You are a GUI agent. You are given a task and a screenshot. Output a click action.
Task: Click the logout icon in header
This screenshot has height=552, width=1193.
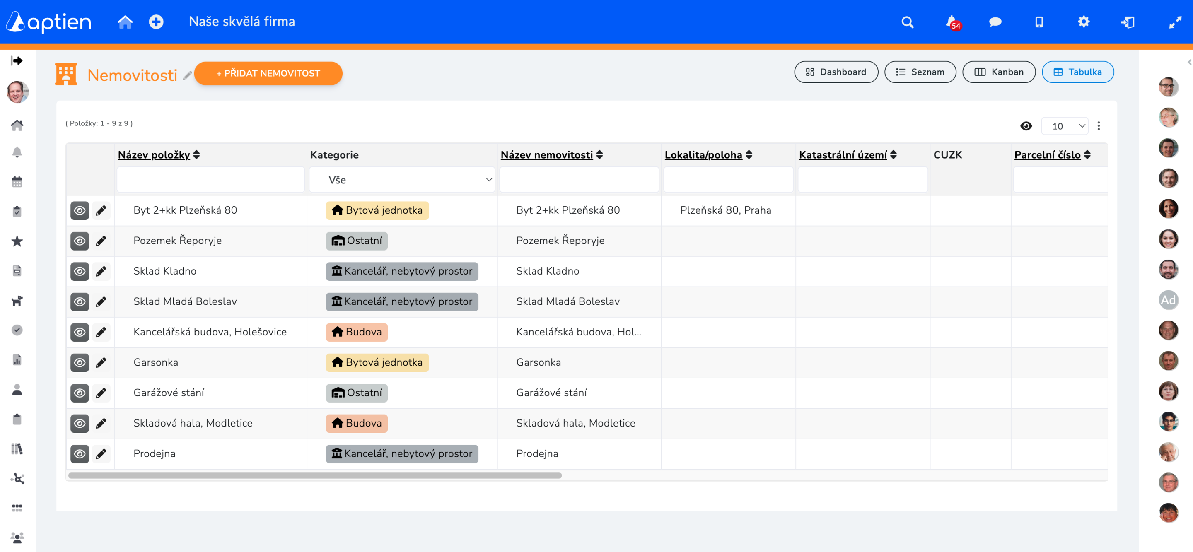(1128, 22)
